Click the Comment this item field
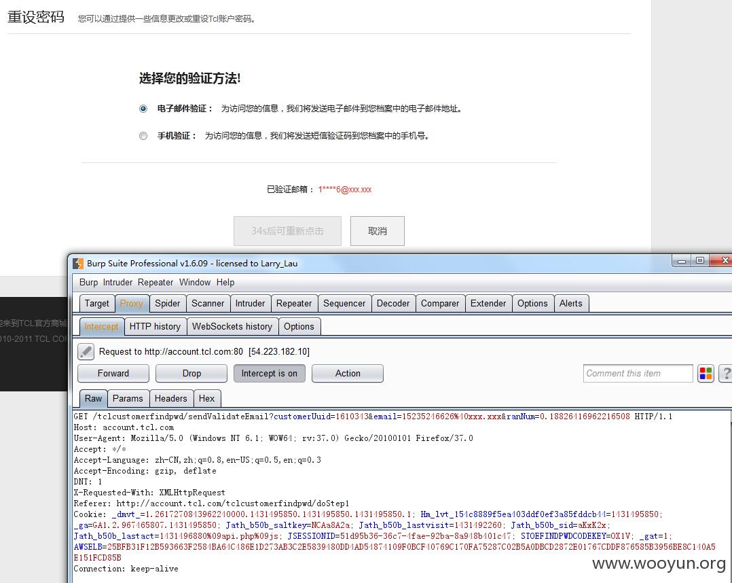 (638, 373)
